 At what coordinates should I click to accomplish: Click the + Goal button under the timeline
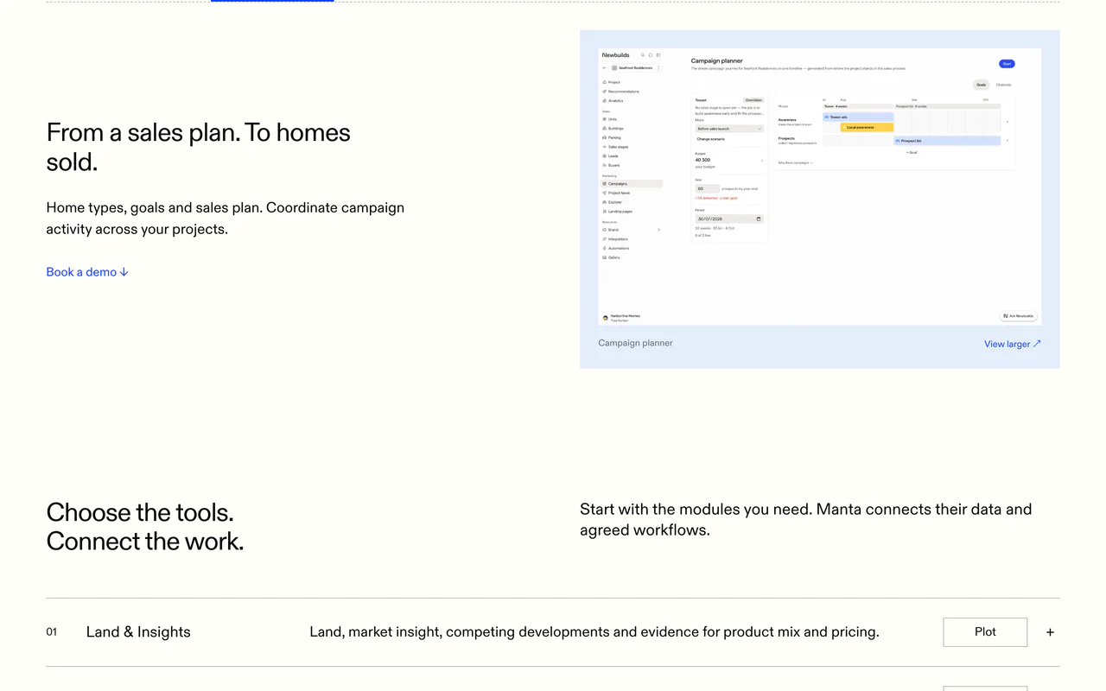912,152
